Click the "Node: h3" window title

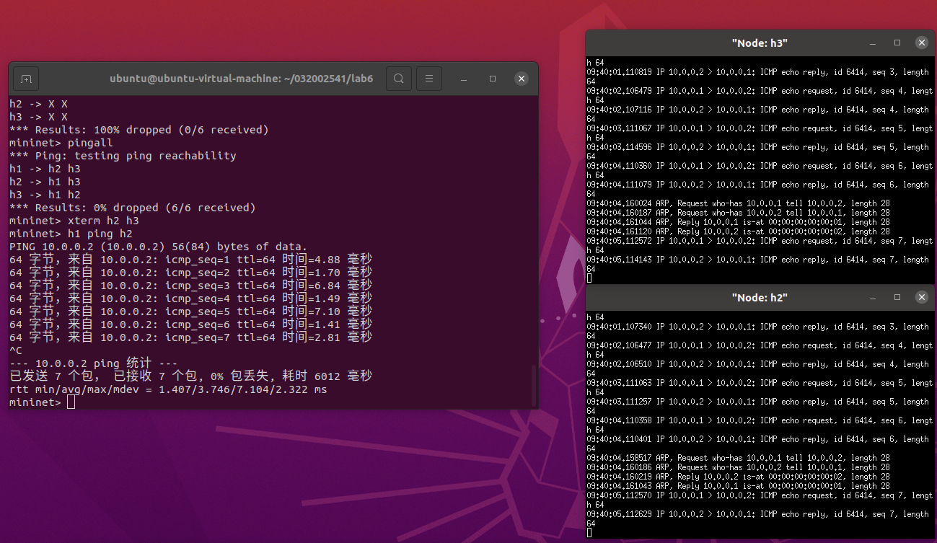pyautogui.click(x=760, y=43)
